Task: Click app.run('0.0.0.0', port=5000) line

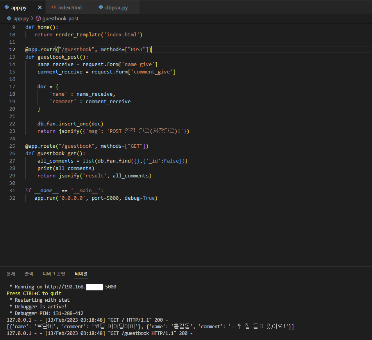Action: pyautogui.click(x=96, y=198)
